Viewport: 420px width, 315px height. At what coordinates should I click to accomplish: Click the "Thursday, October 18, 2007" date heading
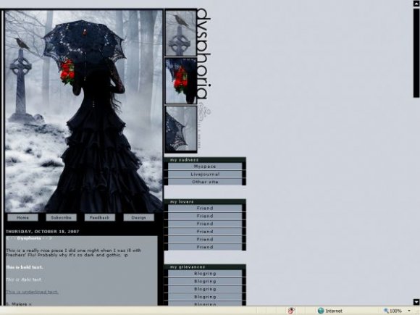pyautogui.click(x=43, y=232)
